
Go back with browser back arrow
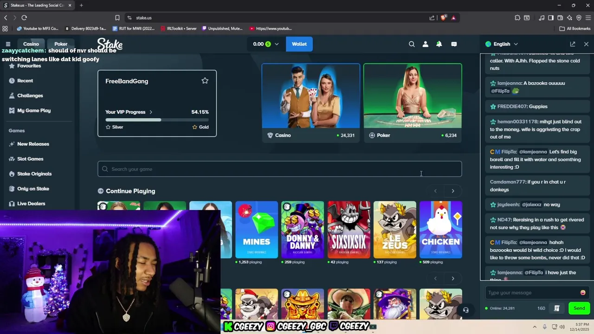[x=6, y=18]
